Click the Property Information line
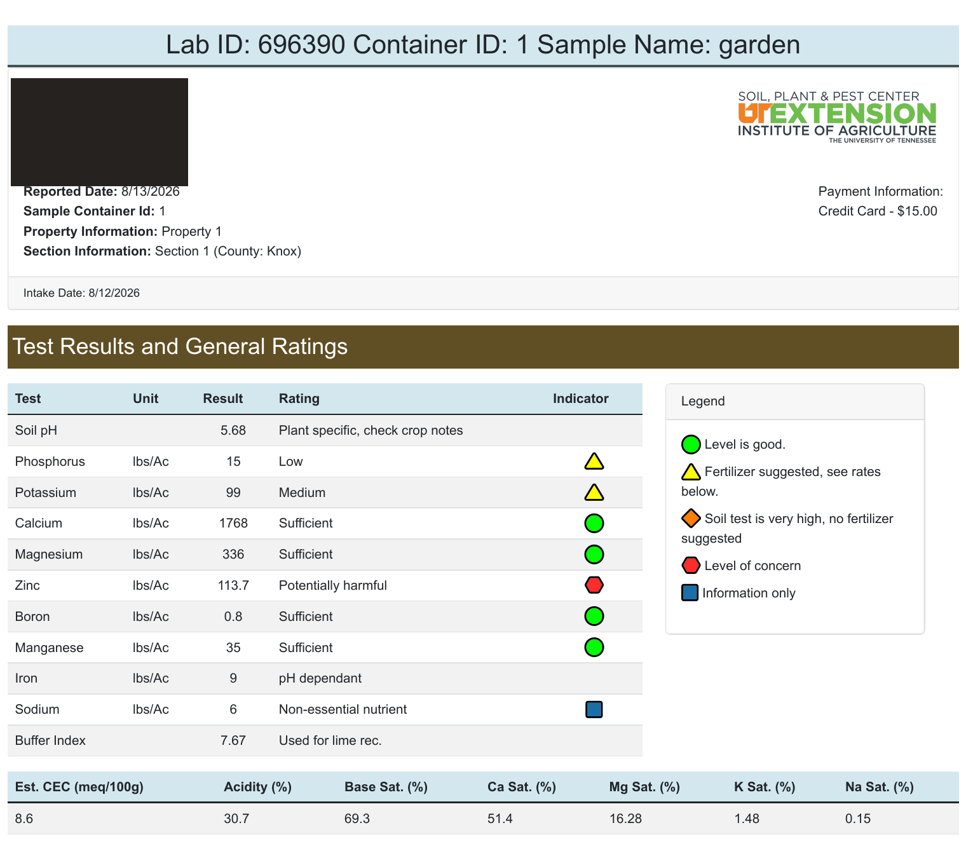This screenshot has height=844, width=966. pyautogui.click(x=123, y=231)
